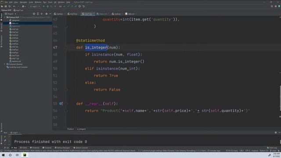Image resolution: width=281 pixels, height=158 pixels.
Task: Open the CRLF line separator selector
Action: coord(241,151)
